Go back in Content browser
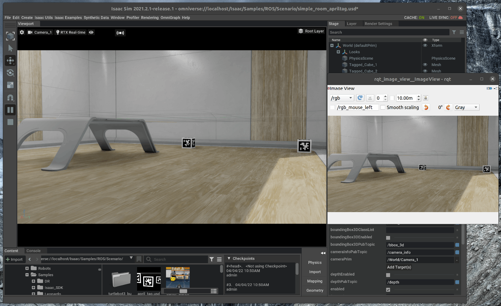This screenshot has height=306, width=501. click(30, 259)
